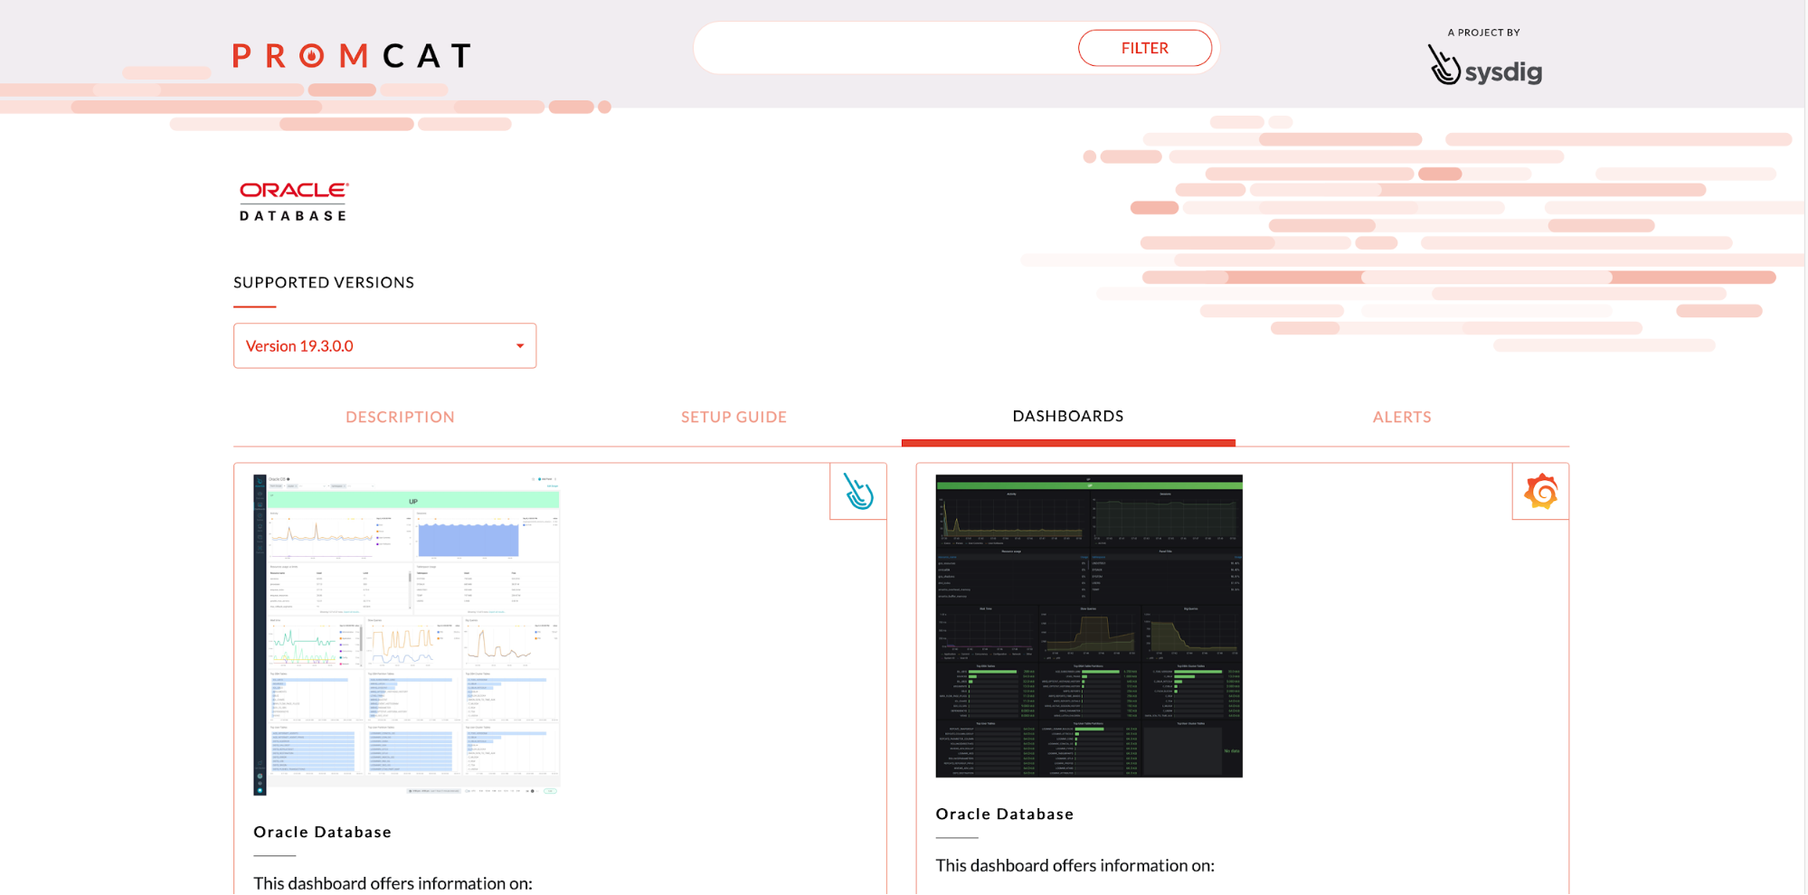Click Oracle Database title under the Grafana thumbnail
1808x895 pixels.
pyautogui.click(x=1004, y=814)
